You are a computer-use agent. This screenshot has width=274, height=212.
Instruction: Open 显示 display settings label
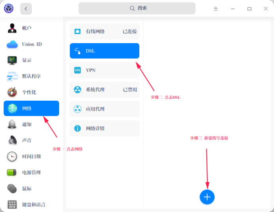(27, 60)
